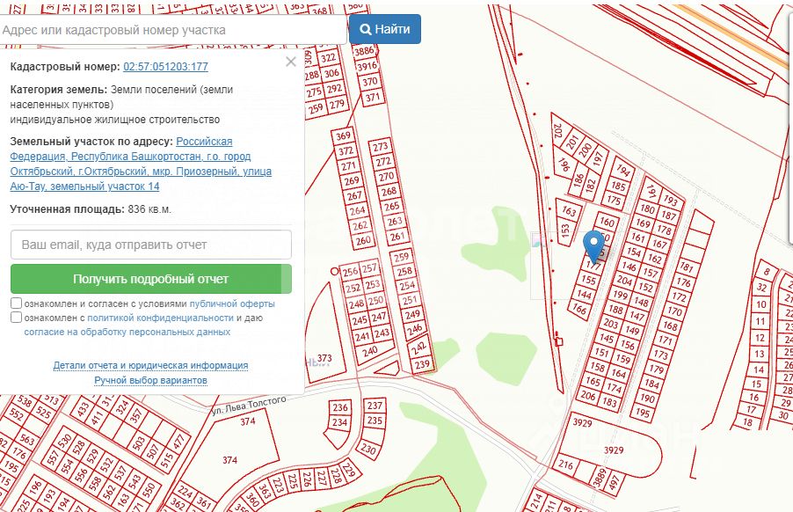Select parcel 236 on the map

(x=340, y=407)
